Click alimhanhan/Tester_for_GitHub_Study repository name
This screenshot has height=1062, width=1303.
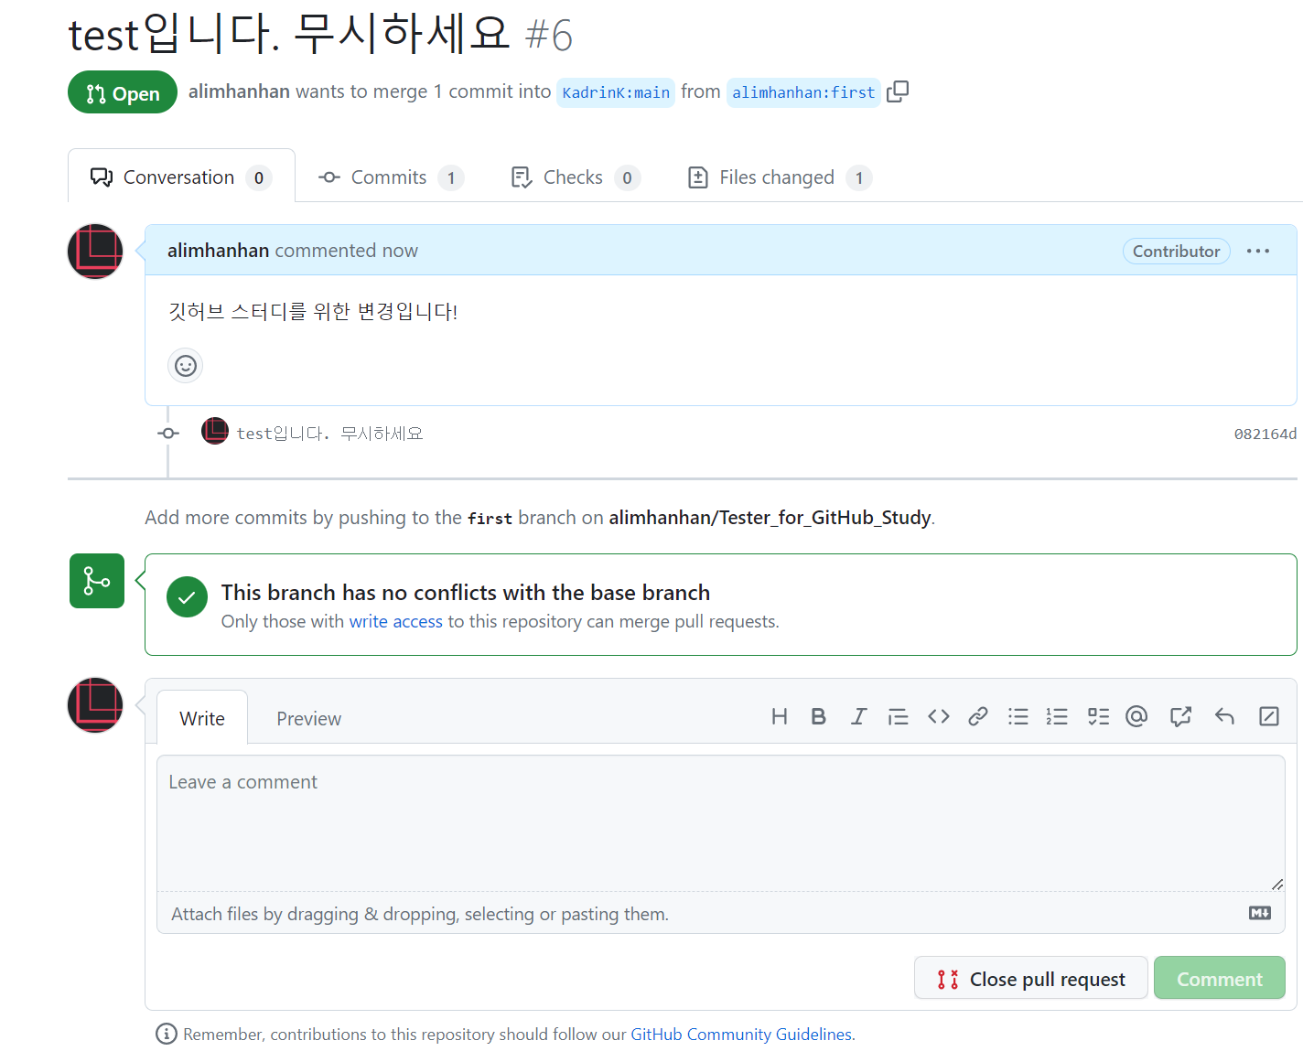[x=770, y=518]
